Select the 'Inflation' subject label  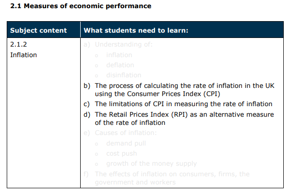[24, 55]
